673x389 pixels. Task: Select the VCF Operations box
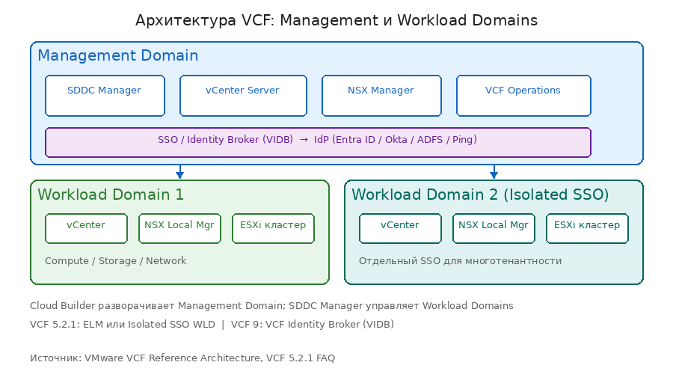[523, 96]
